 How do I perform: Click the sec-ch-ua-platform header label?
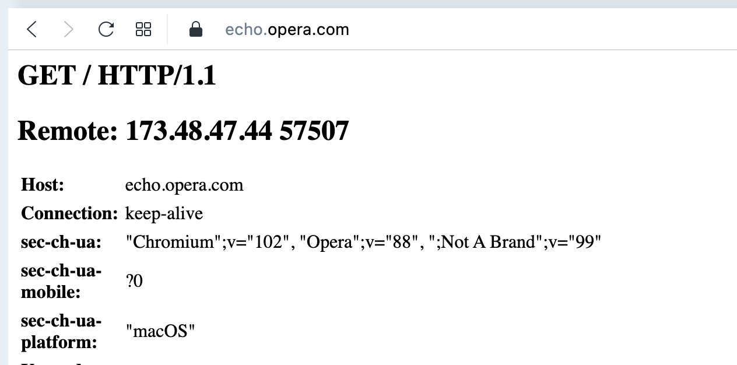click(61, 331)
